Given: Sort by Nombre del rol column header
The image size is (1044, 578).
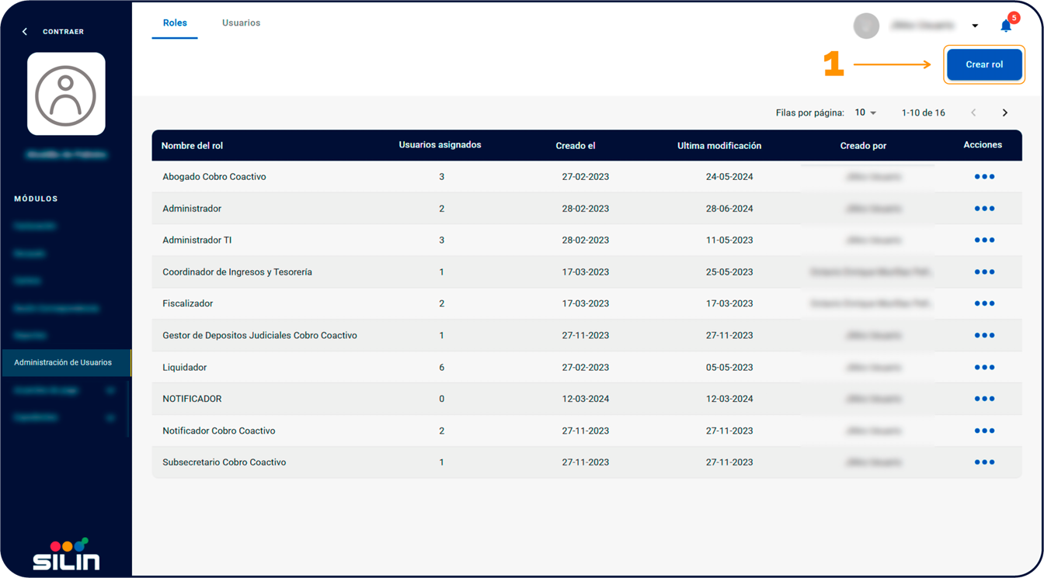Looking at the screenshot, I should pyautogui.click(x=192, y=146).
